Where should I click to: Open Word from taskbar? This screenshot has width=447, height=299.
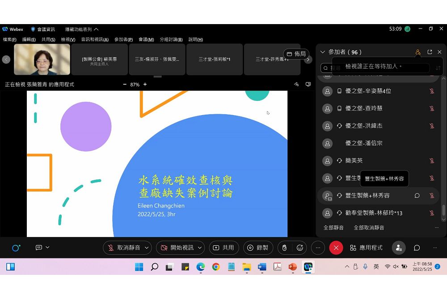(x=261, y=267)
